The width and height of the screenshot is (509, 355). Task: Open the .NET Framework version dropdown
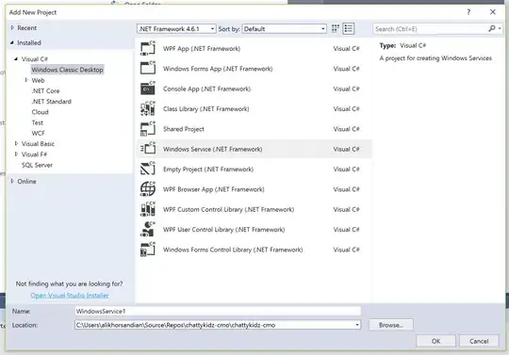(176, 29)
